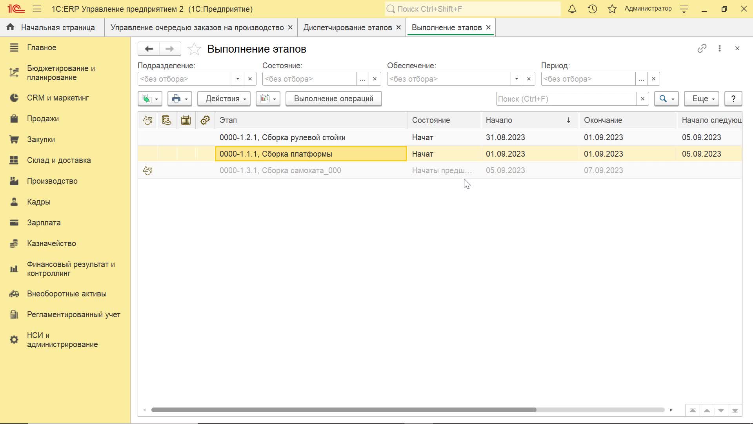Expand the reports icon dropdown

click(268, 99)
